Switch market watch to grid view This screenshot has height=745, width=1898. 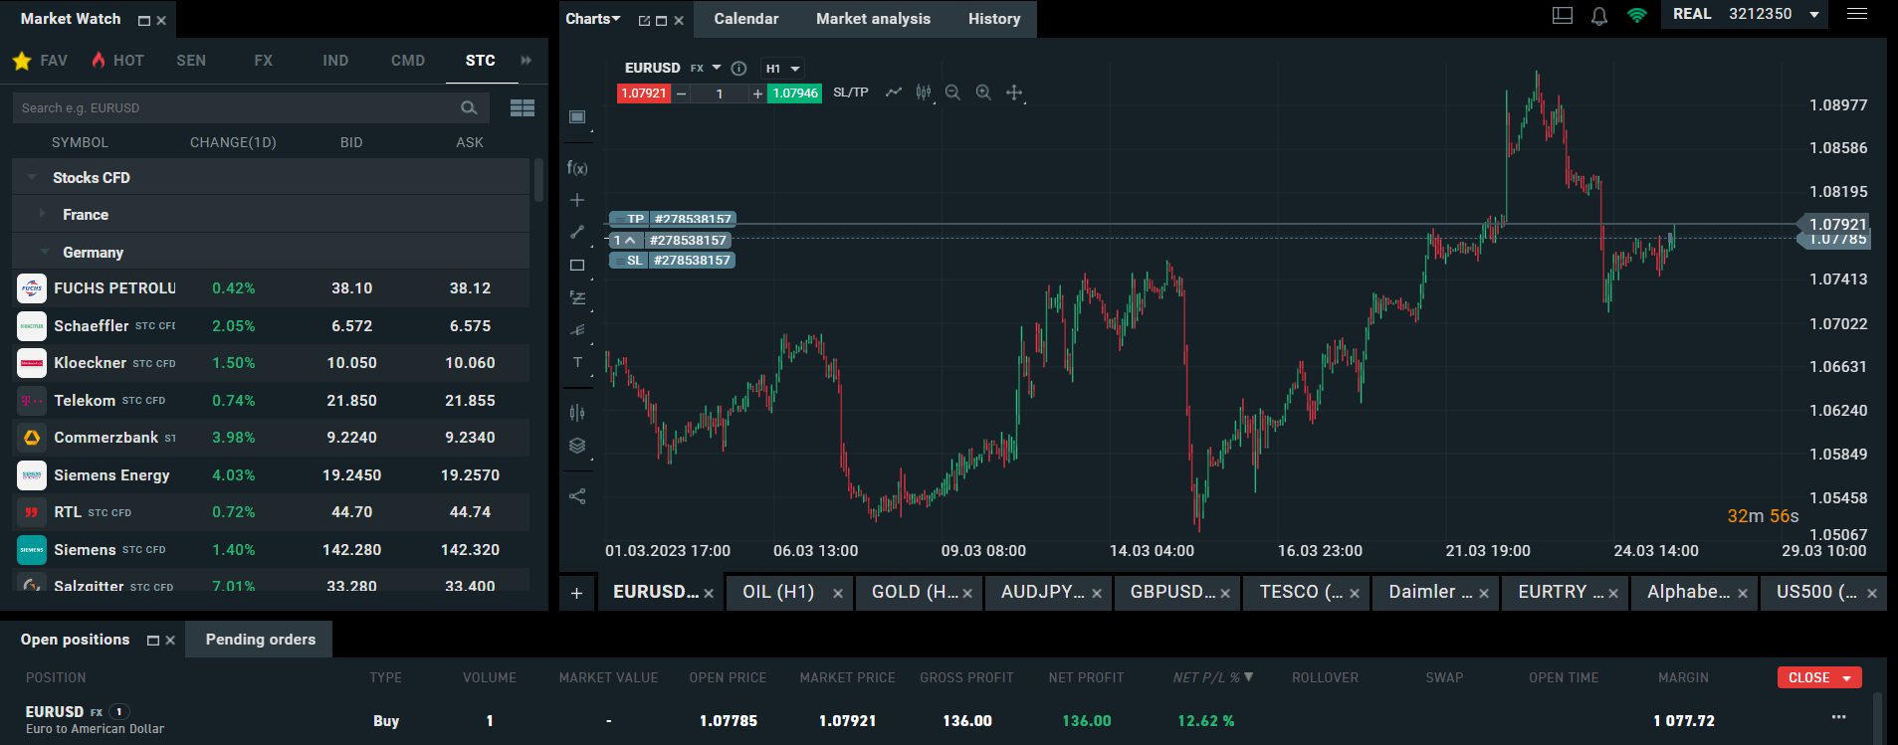click(x=523, y=108)
